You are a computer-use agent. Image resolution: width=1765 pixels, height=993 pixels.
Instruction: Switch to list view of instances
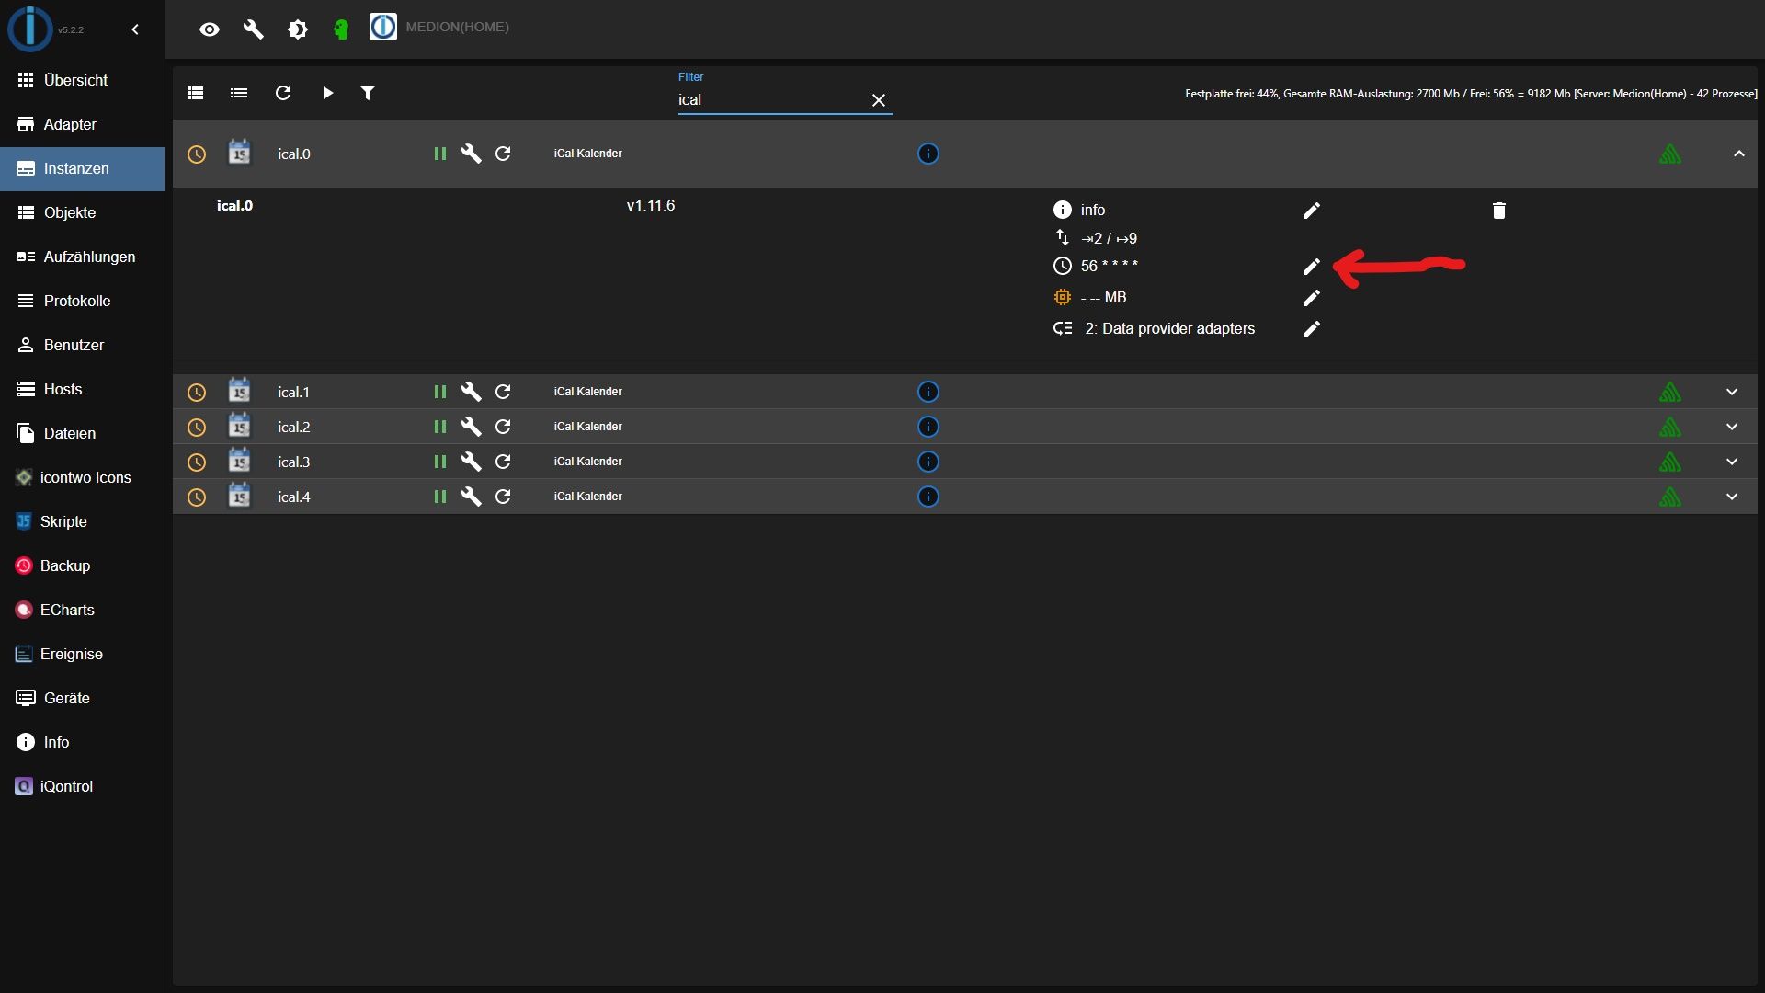point(239,93)
